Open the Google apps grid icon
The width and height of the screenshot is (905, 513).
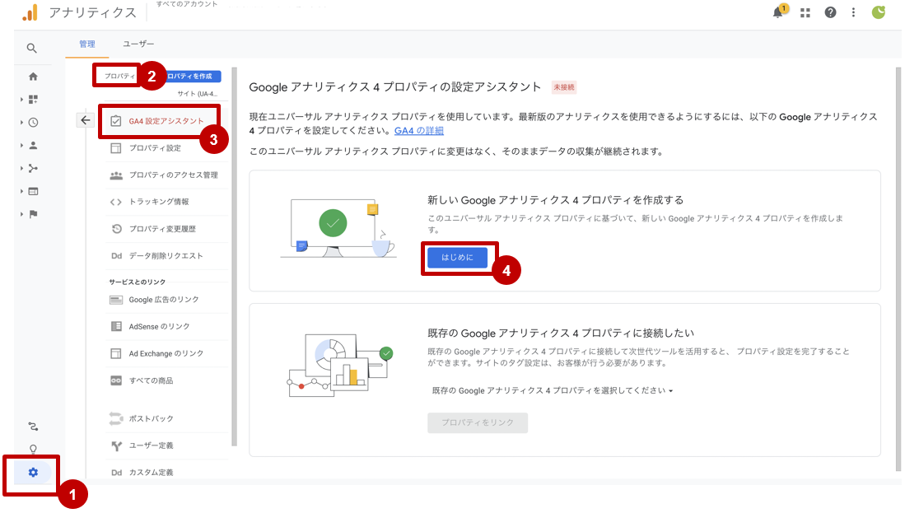tap(805, 12)
